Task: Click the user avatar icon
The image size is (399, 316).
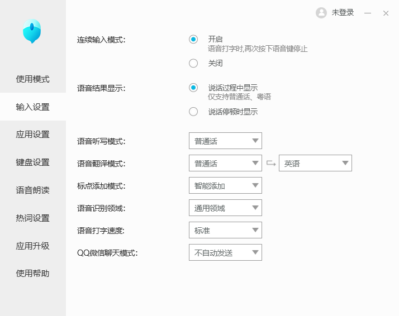Action: [x=321, y=13]
